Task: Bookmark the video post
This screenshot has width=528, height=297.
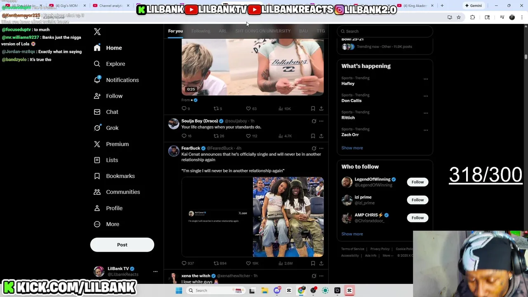Action: pos(313,108)
